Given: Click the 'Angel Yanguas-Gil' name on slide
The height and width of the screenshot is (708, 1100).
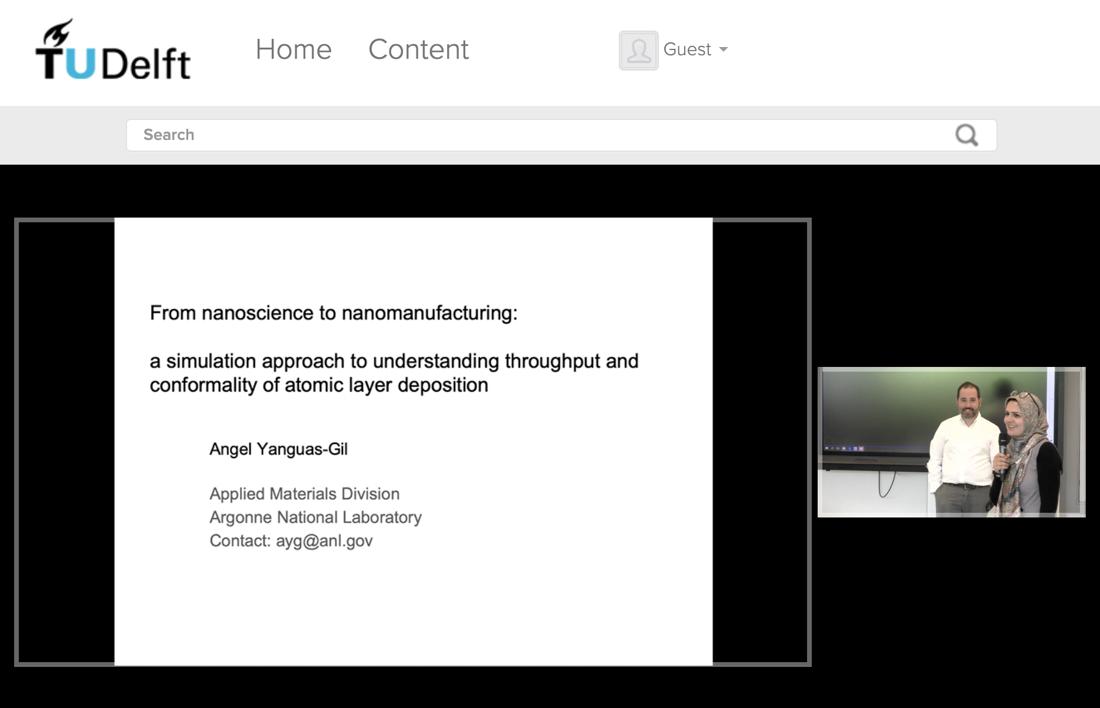Looking at the screenshot, I should click(x=278, y=449).
